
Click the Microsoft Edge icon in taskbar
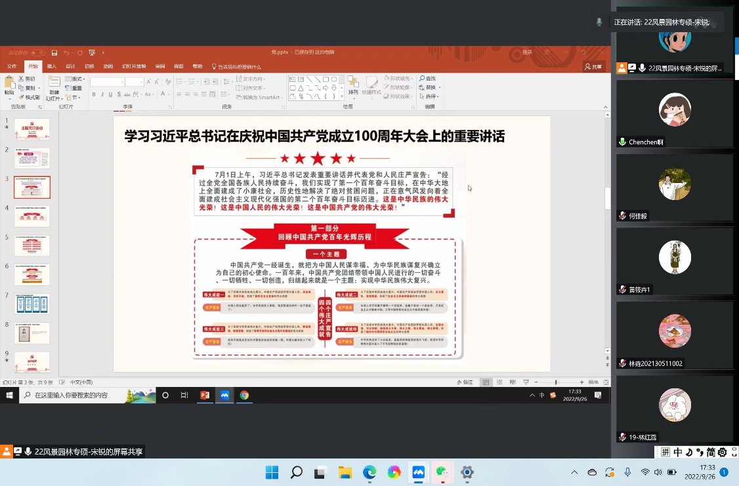tap(369, 472)
